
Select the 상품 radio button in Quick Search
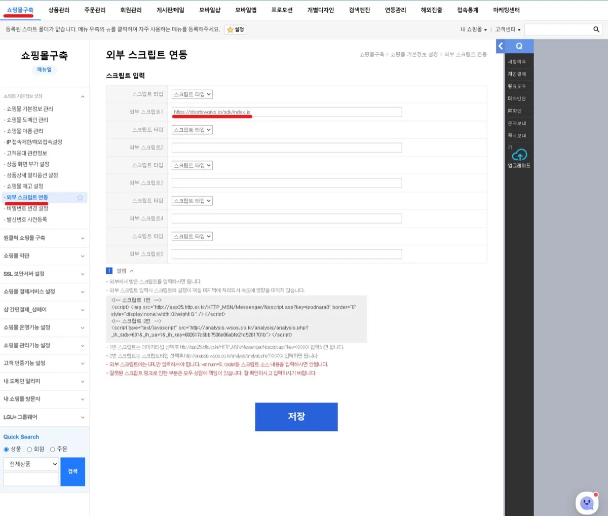click(x=7, y=449)
